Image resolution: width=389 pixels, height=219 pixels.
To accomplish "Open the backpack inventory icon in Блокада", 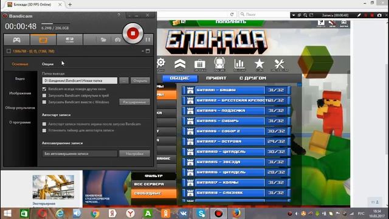I will [x=219, y=64].
